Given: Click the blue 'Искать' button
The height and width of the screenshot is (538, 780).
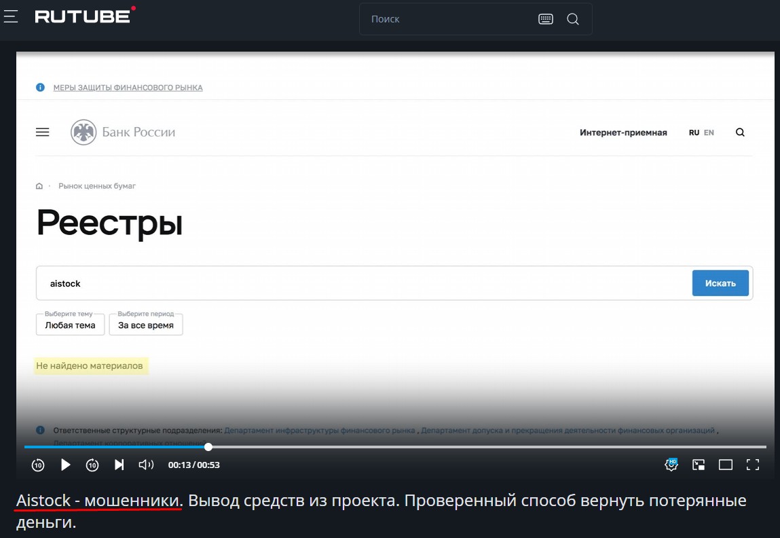Looking at the screenshot, I should point(720,283).
